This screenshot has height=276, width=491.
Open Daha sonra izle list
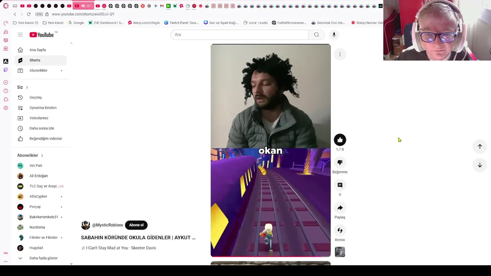coord(40,128)
